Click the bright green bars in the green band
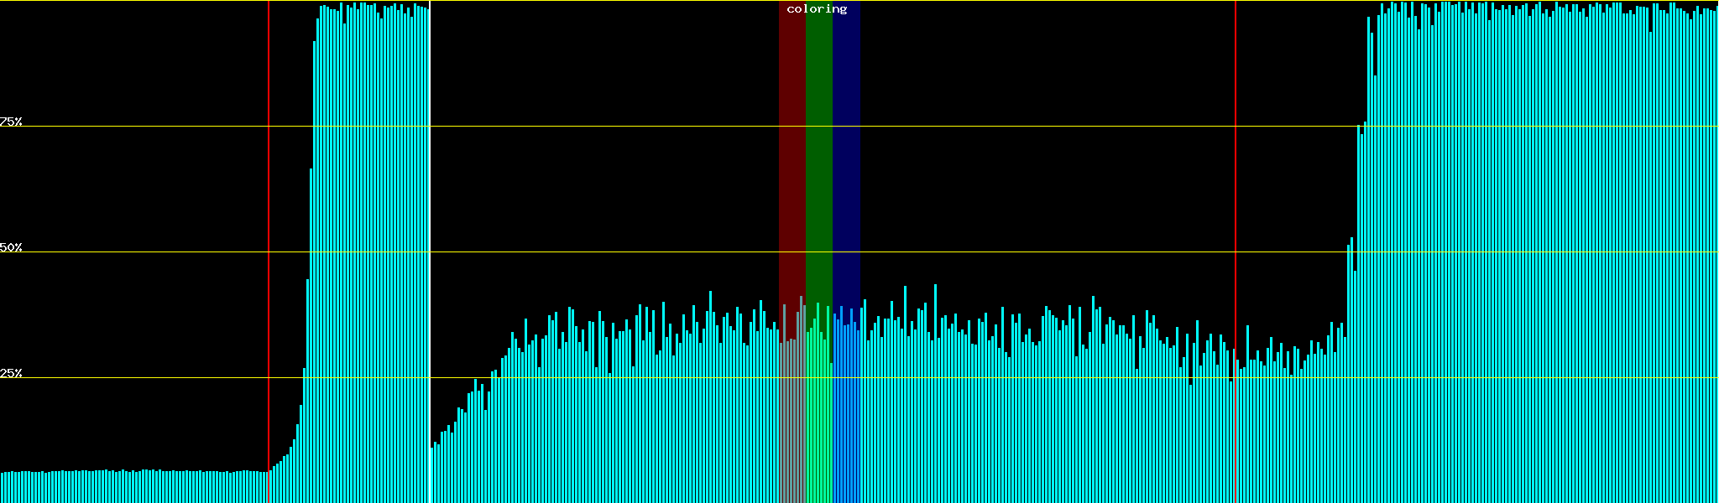The image size is (1719, 503). [818, 419]
